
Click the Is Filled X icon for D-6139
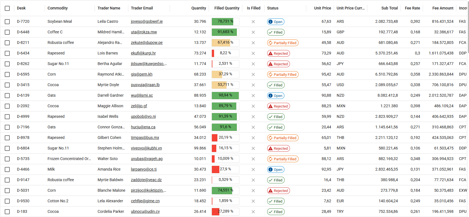point(253,96)
